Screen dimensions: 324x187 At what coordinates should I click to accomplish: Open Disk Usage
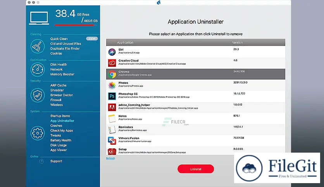[59, 145]
